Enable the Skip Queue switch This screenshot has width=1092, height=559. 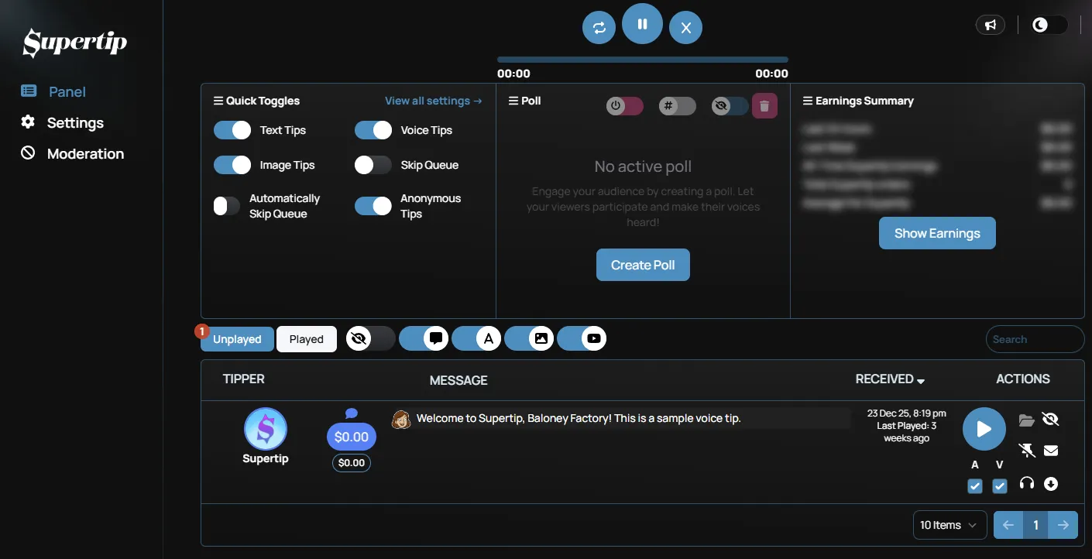pos(373,165)
